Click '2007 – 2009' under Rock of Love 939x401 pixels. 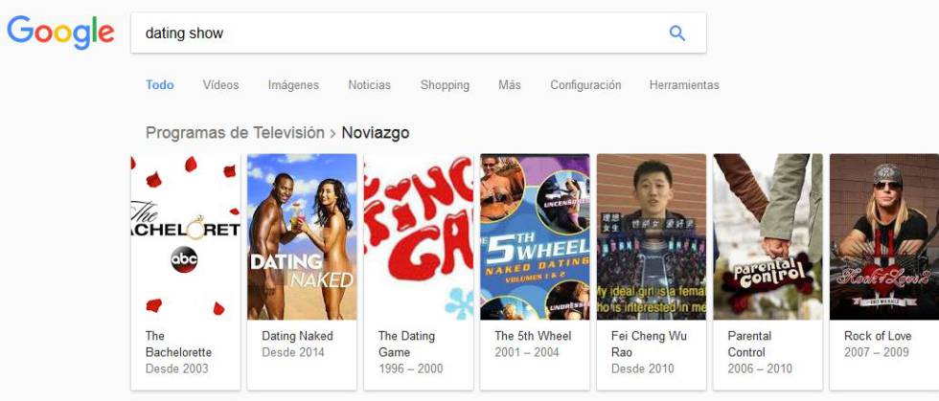(x=877, y=352)
